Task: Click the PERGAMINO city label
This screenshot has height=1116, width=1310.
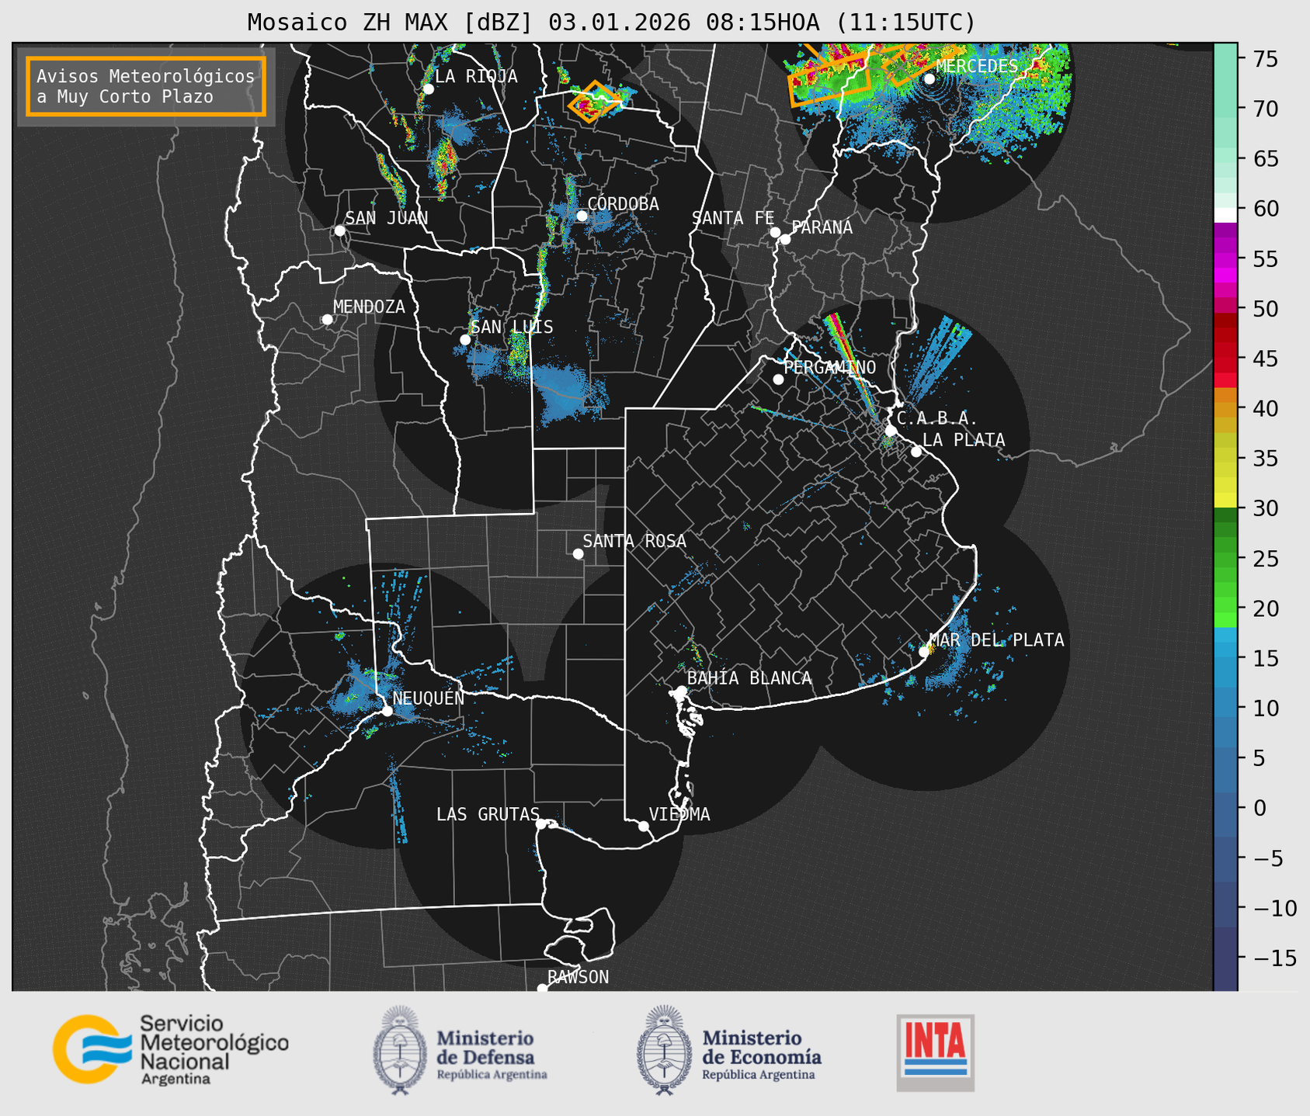Action: point(830,367)
